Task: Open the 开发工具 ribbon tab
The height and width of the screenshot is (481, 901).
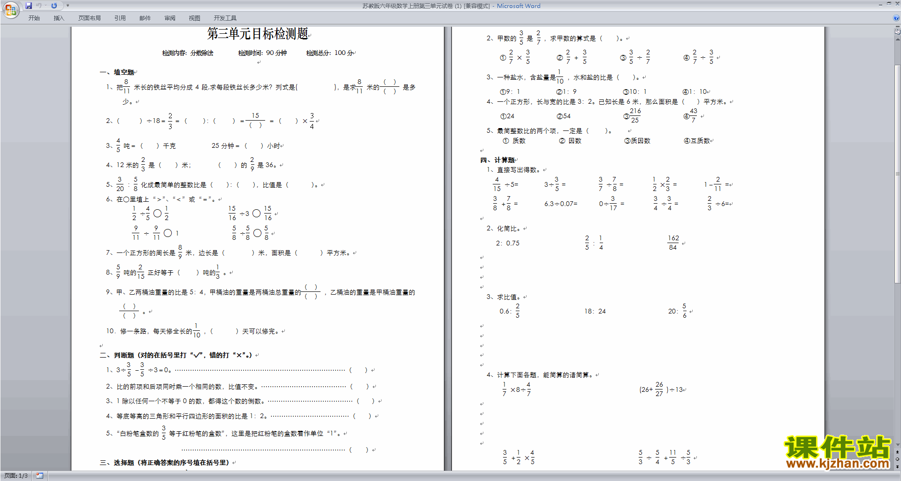Action: coord(225,18)
